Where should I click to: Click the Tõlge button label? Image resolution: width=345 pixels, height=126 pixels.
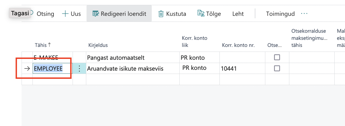[213, 14]
